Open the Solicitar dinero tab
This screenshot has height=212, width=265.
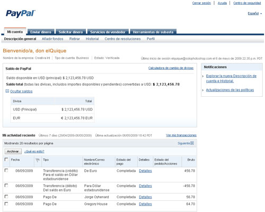[70, 32]
